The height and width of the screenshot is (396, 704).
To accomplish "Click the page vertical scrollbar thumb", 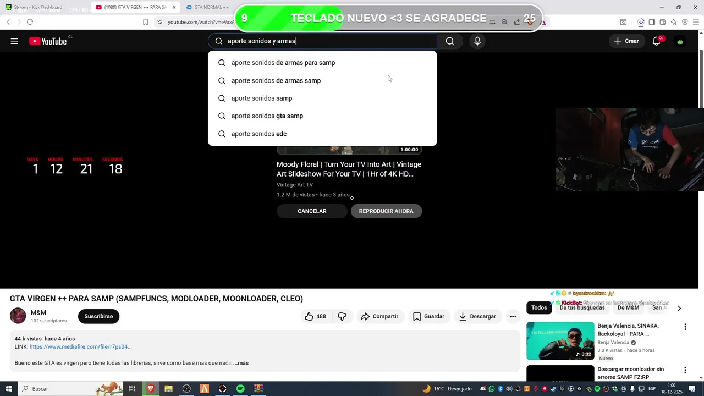I will click(701, 78).
